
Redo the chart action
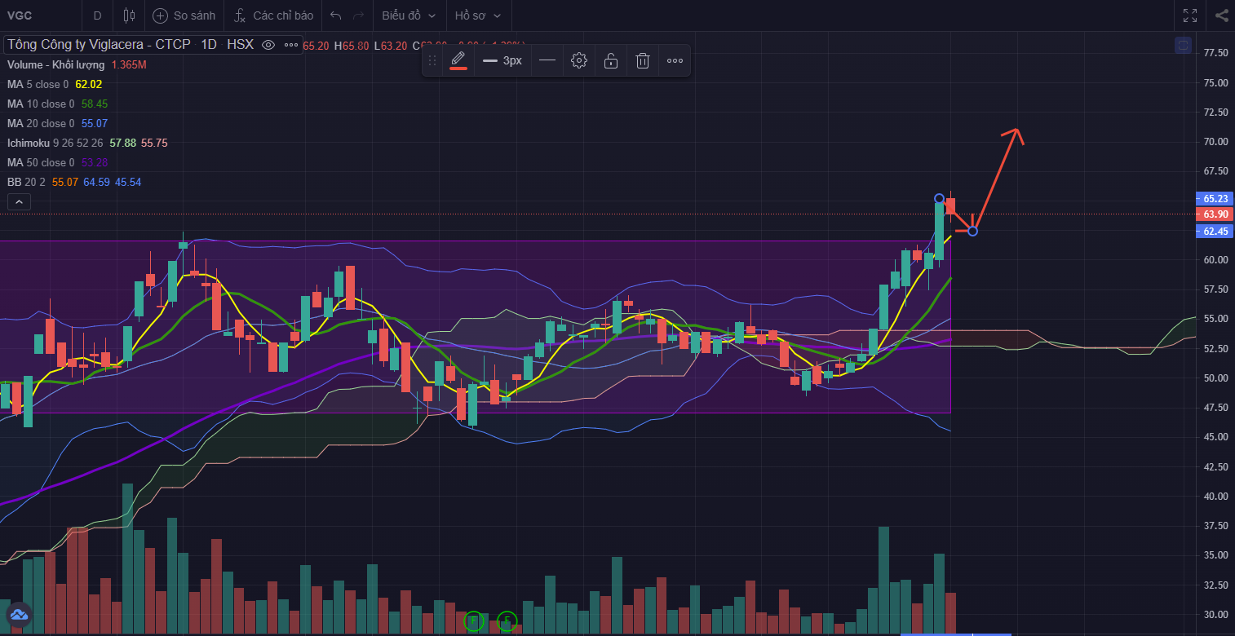pyautogui.click(x=358, y=15)
